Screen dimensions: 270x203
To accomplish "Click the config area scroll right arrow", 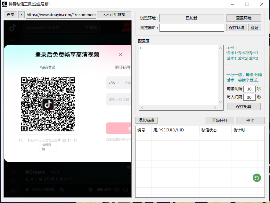I will (215, 108).
